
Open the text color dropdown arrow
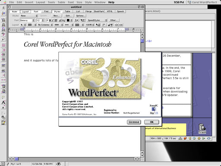tap(71, 20)
